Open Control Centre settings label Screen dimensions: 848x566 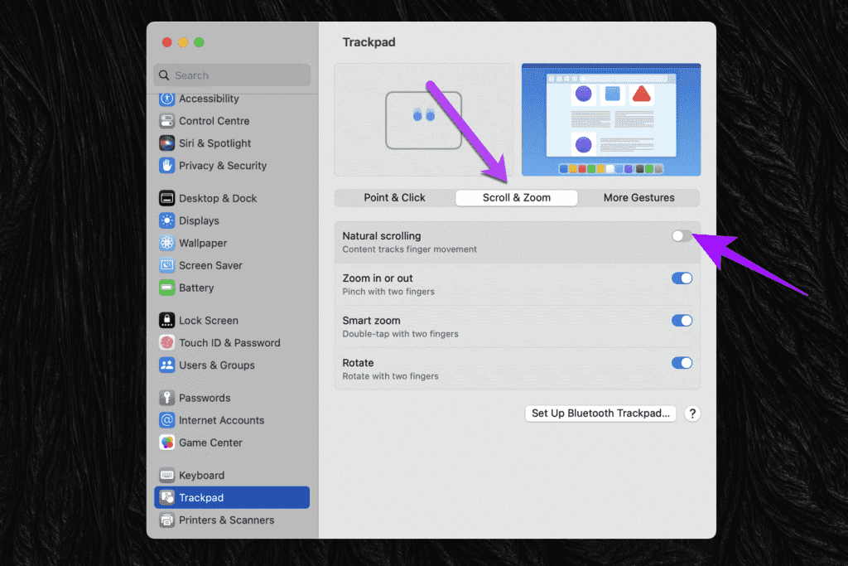point(214,121)
